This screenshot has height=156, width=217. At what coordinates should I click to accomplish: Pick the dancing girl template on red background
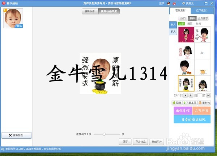coord(186,35)
